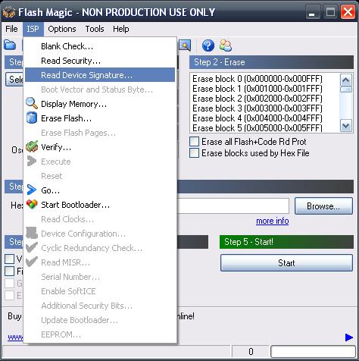
Task: Enable Erase all Flash+Code Rd Prot checkbox
Action: [x=194, y=142]
